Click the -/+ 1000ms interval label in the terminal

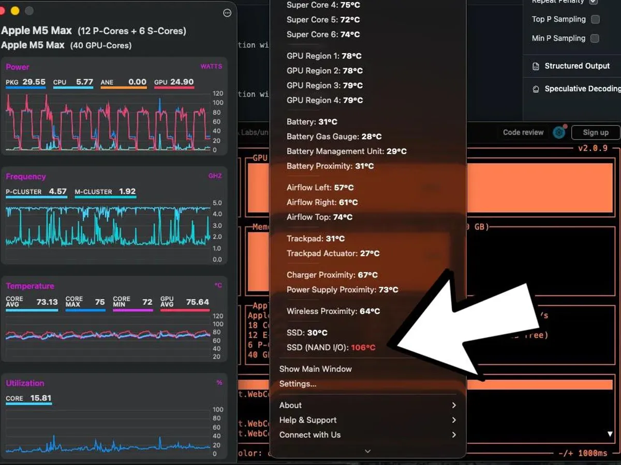point(583,454)
